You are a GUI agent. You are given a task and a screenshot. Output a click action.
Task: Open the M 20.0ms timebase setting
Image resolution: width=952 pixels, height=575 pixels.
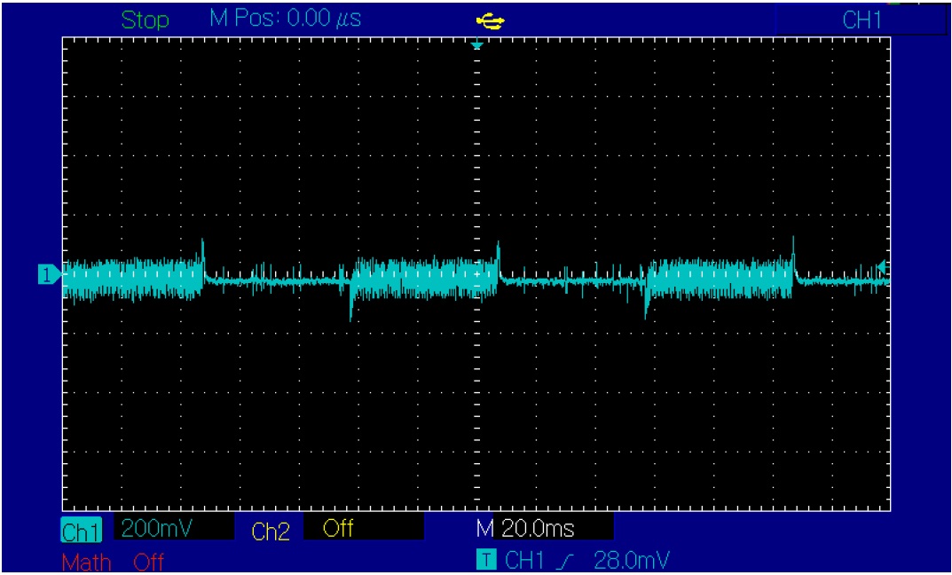(x=538, y=530)
